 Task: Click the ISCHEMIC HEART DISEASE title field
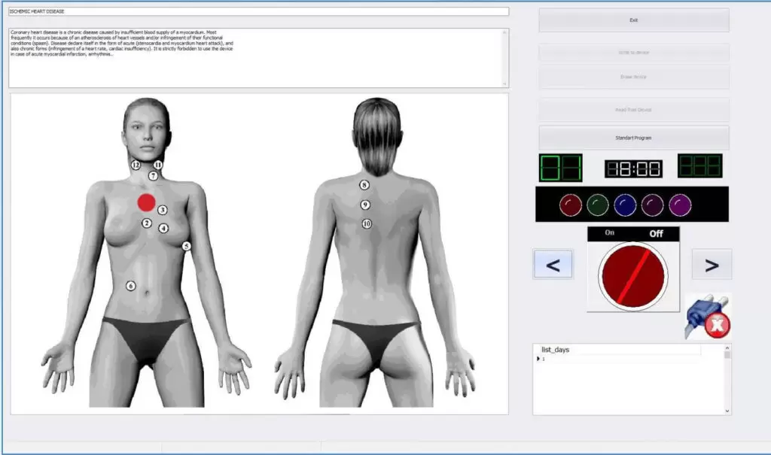pyautogui.click(x=258, y=11)
